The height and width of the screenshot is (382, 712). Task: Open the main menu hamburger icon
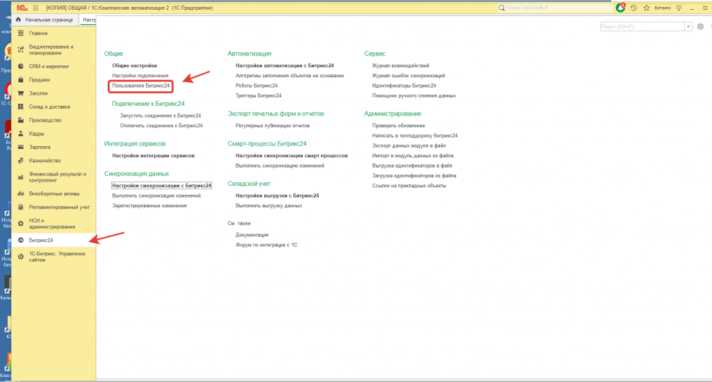pyautogui.click(x=36, y=8)
